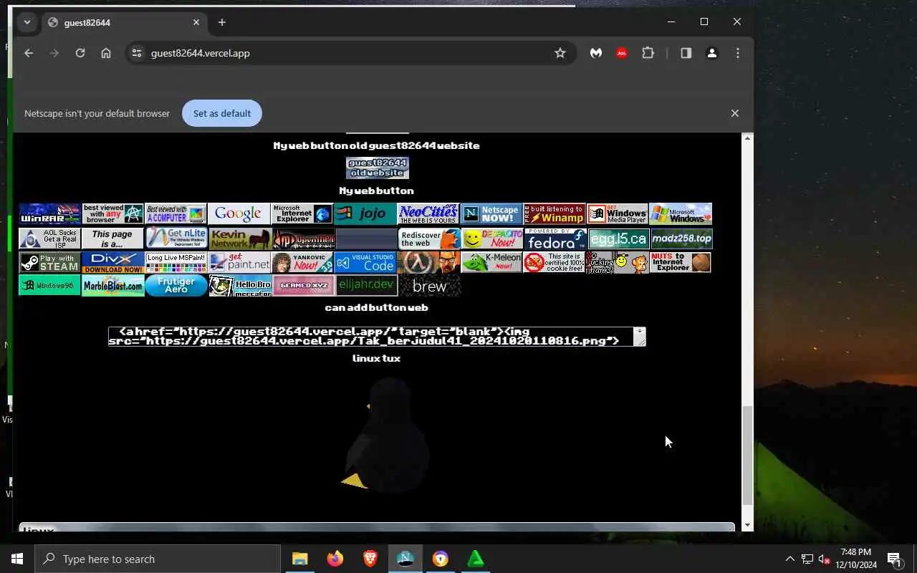Click the 'Long Live MSPaint!' badge

click(176, 263)
